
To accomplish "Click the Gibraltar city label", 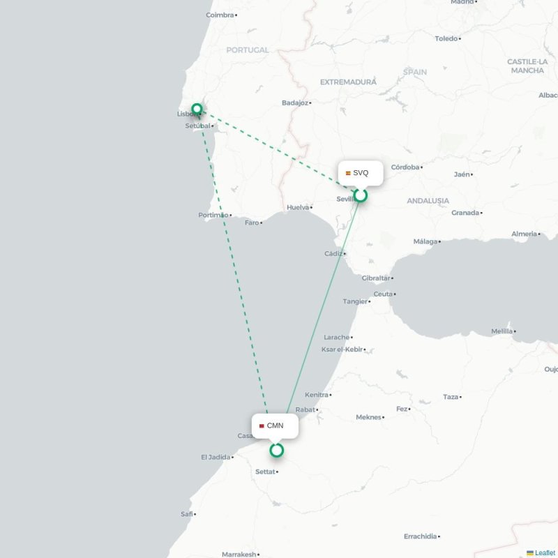I will (x=377, y=278).
